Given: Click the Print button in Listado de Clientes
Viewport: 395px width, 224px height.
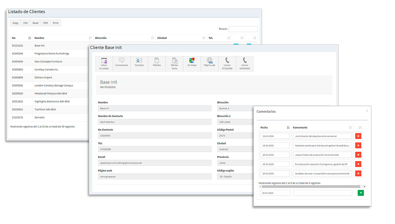Looking at the screenshot, I should click(56, 23).
